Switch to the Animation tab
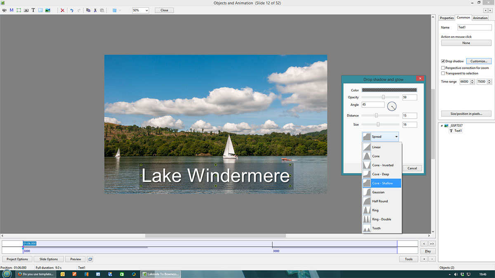This screenshot has width=495, height=278. click(x=480, y=18)
